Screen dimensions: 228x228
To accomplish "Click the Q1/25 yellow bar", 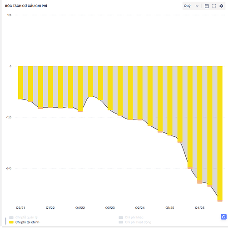I will point(170,101).
